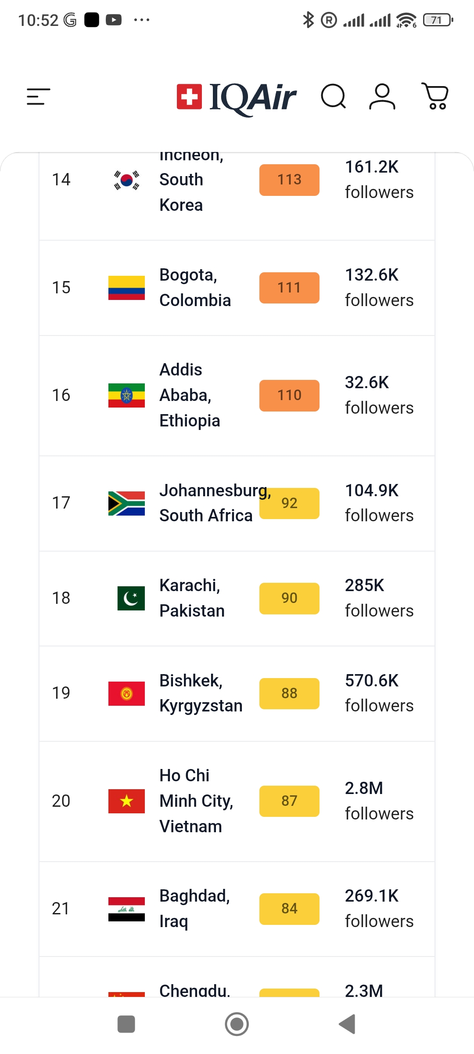Tap the Android back navigation button
The width and height of the screenshot is (474, 1054).
(347, 1024)
